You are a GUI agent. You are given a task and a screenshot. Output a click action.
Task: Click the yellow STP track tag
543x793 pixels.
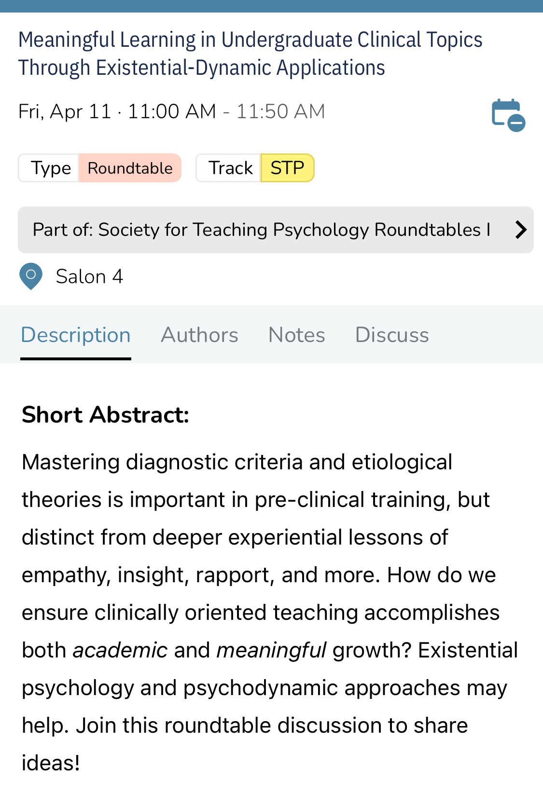[287, 168]
